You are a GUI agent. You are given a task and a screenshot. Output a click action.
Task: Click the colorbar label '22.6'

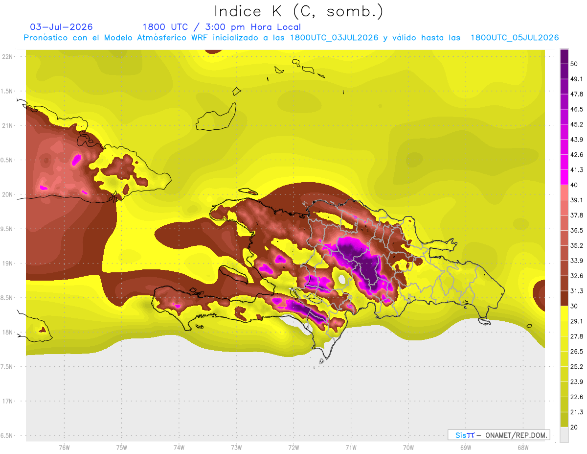click(x=577, y=397)
